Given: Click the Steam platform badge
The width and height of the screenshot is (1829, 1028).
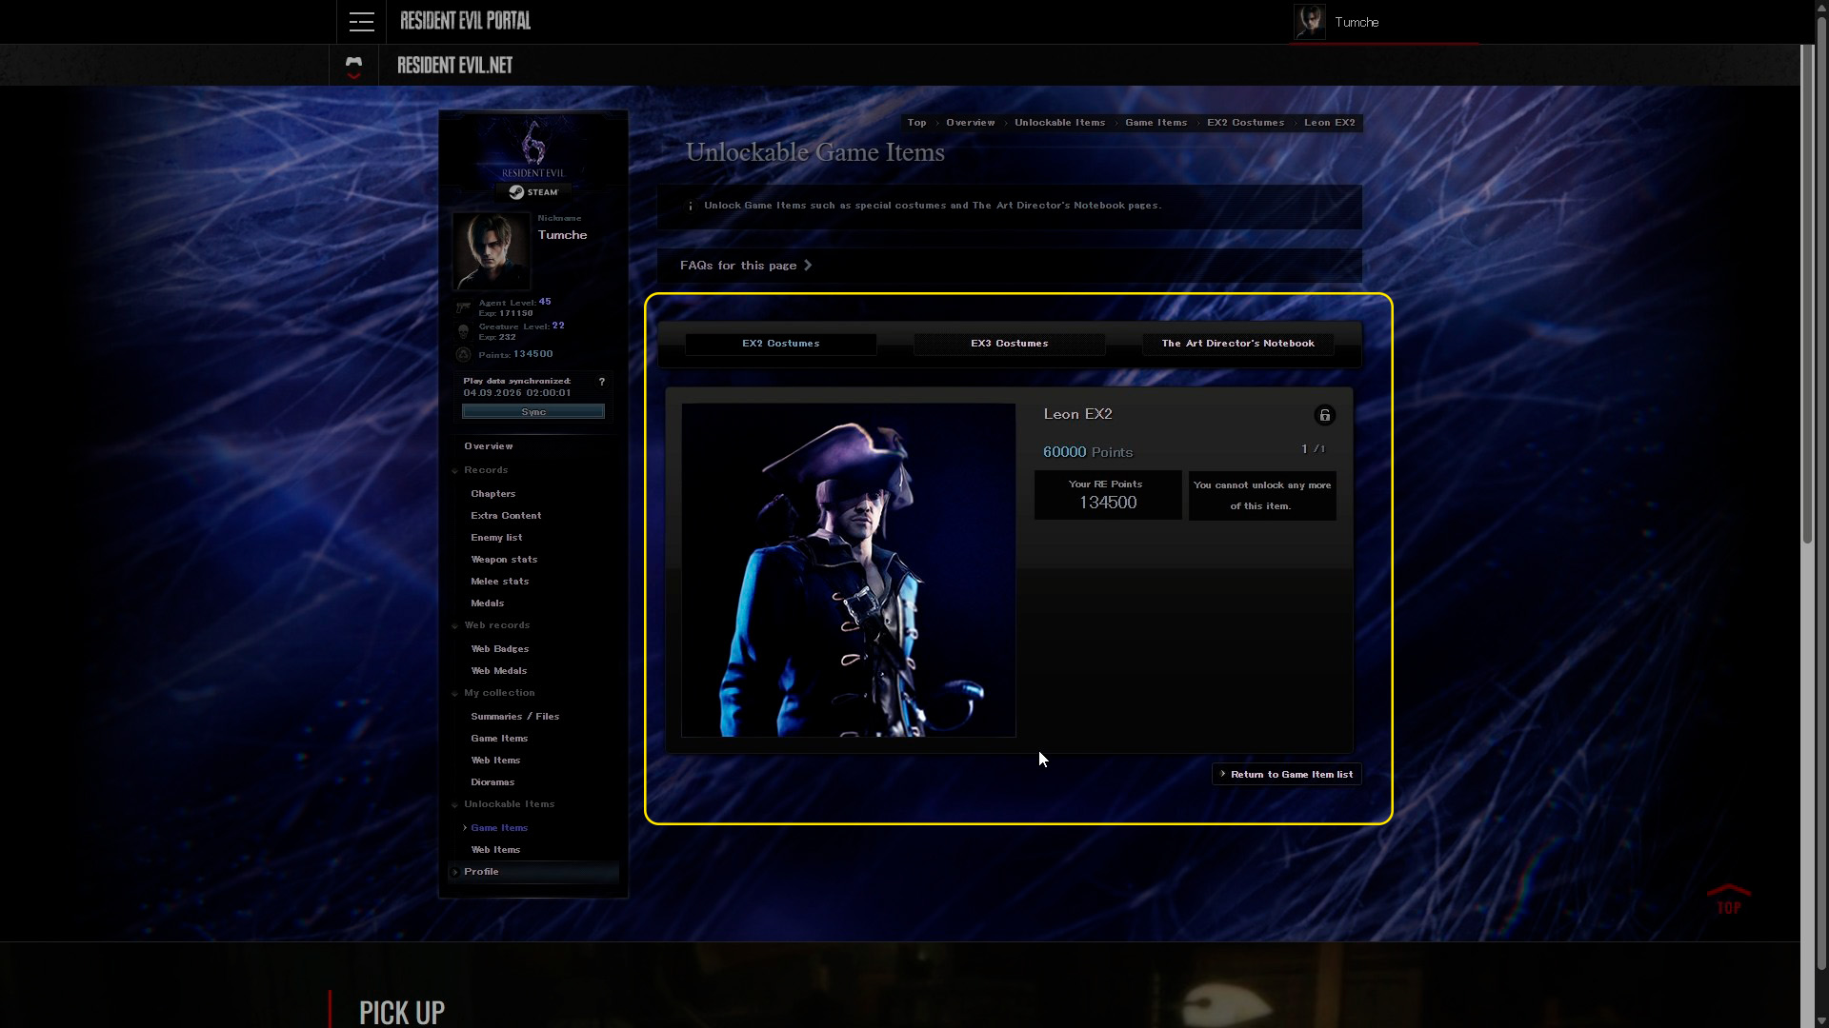Looking at the screenshot, I should 533,192.
